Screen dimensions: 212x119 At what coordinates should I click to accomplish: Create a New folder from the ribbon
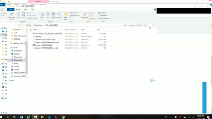[x=66, y=16]
